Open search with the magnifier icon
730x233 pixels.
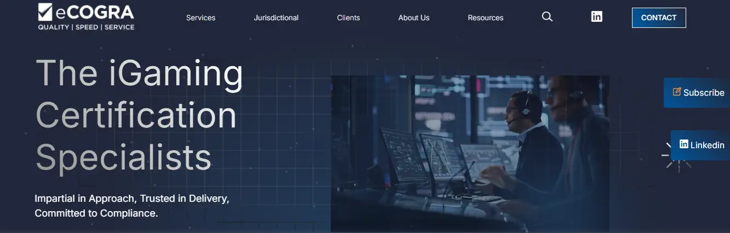point(547,17)
